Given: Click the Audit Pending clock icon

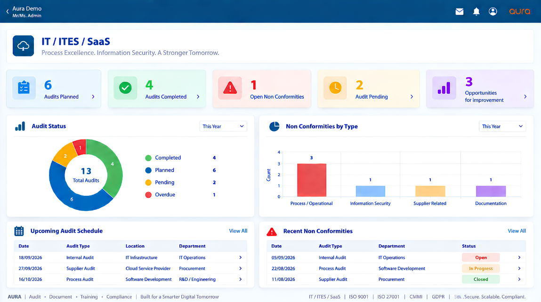Looking at the screenshot, I should (335, 88).
